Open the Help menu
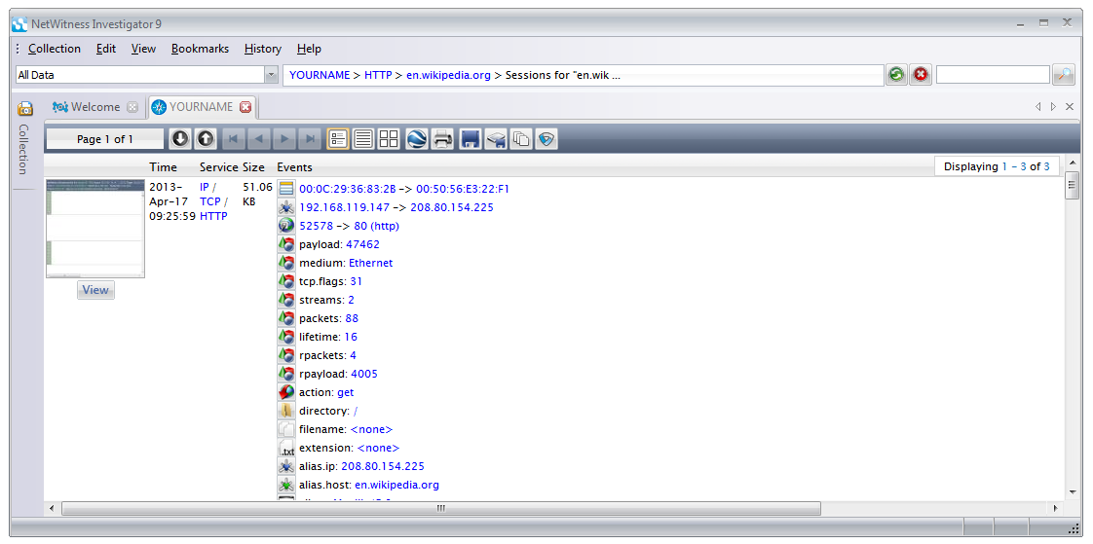The height and width of the screenshot is (544, 1093). click(x=309, y=49)
